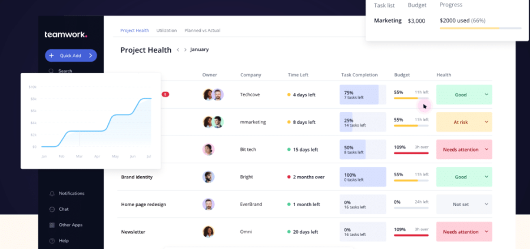This screenshot has height=249, width=530.
Task: Click the 25% 14 tasks left completion bar
Action: click(363, 122)
